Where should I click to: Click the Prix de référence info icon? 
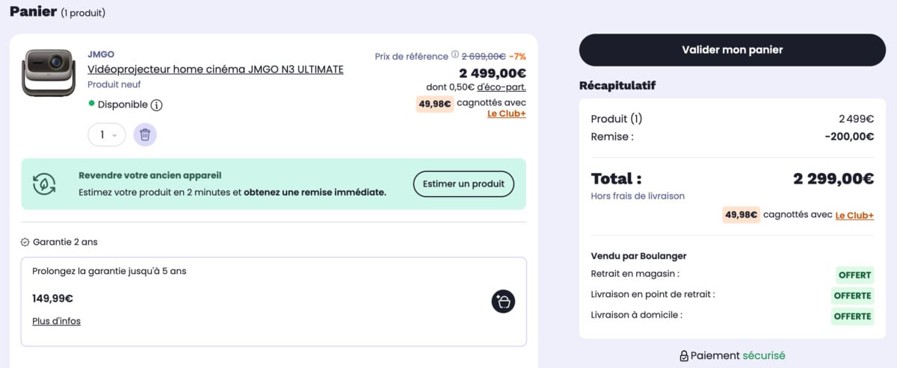pos(455,55)
